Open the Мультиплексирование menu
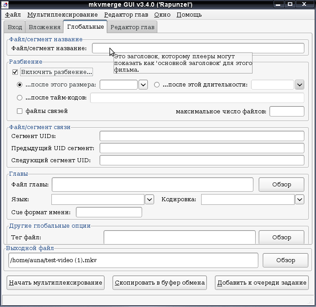316x307 pixels. (63, 15)
